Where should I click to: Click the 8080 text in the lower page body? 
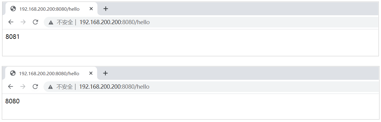[13, 101]
